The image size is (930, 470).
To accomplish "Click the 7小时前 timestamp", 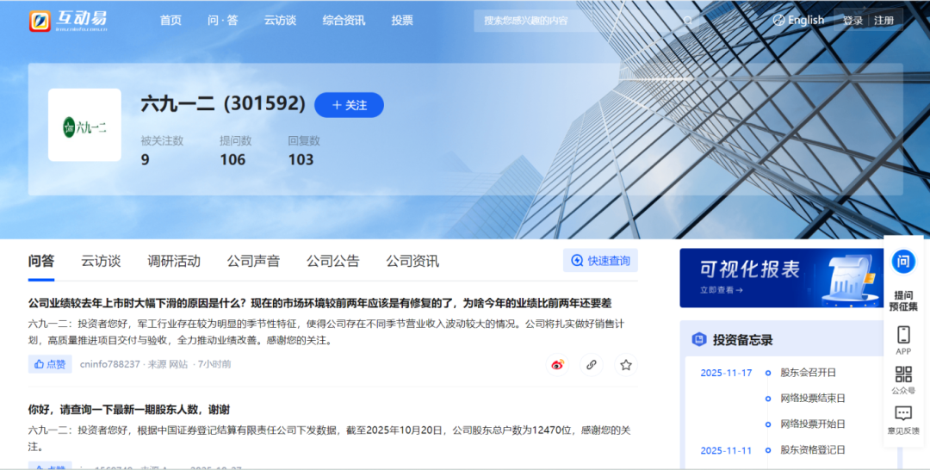I will click(214, 364).
